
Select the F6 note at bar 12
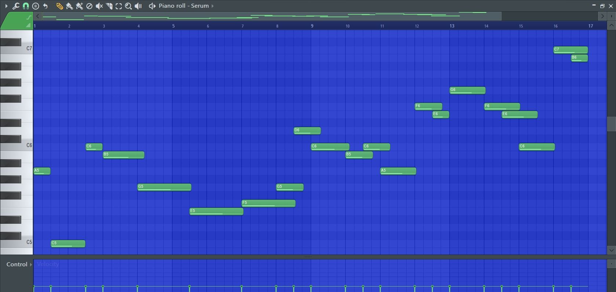(x=428, y=106)
